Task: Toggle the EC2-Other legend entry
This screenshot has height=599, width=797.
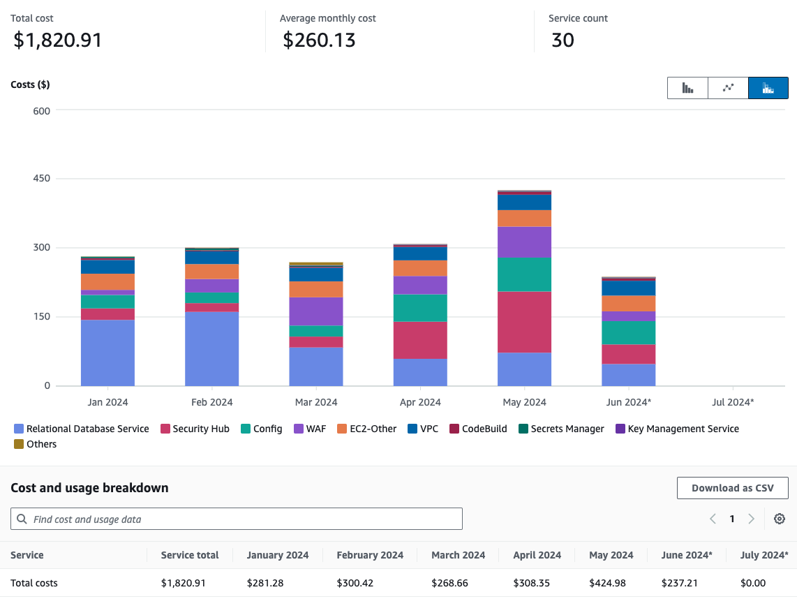Action: (366, 429)
